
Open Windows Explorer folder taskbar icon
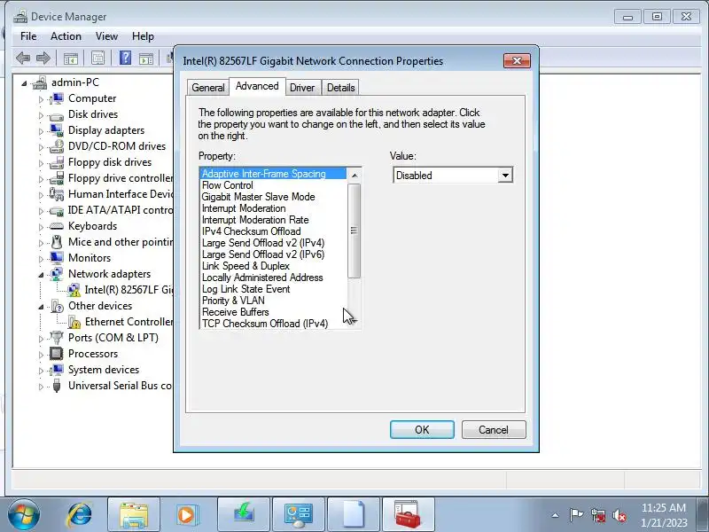point(134,515)
